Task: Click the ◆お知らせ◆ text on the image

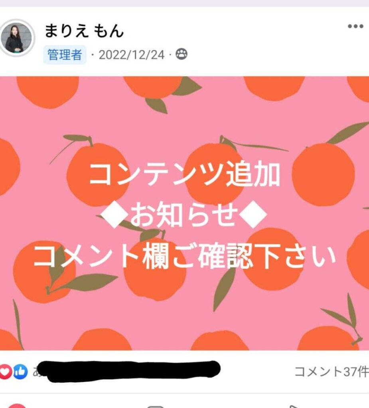Action: point(184,215)
